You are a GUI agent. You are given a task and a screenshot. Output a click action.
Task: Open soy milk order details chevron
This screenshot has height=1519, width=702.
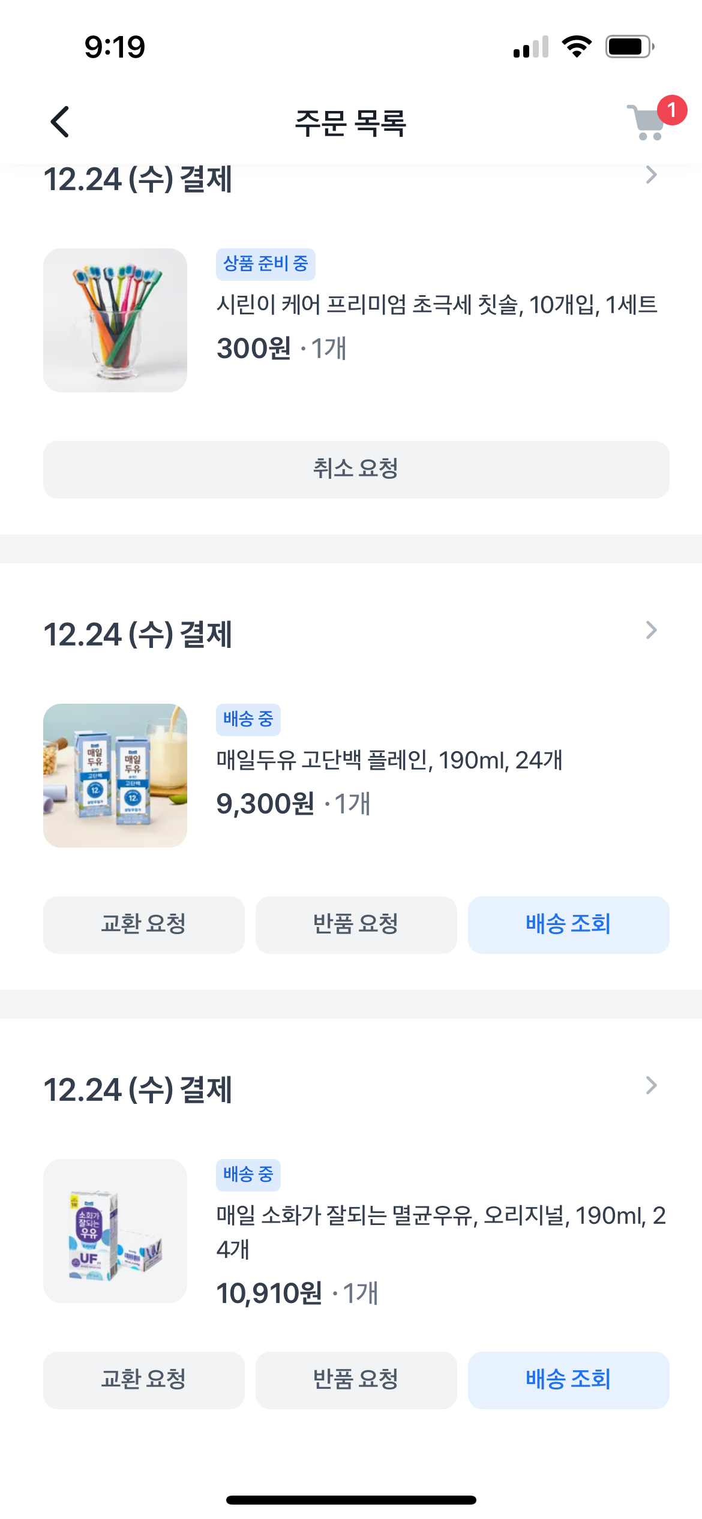coord(651,630)
